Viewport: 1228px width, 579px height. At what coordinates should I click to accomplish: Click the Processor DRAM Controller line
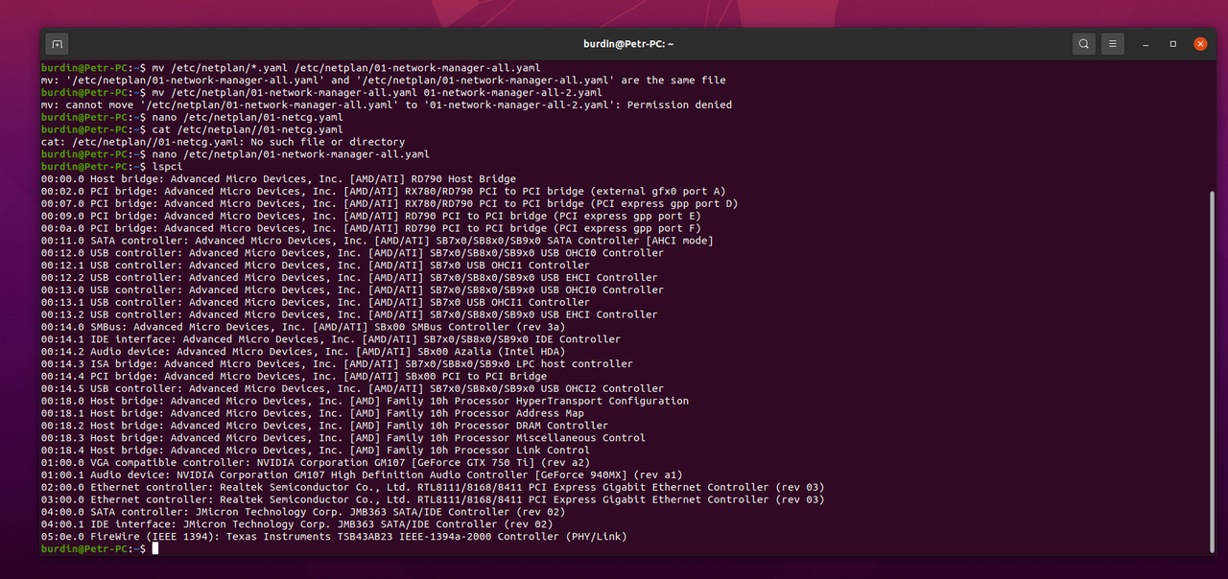point(324,425)
